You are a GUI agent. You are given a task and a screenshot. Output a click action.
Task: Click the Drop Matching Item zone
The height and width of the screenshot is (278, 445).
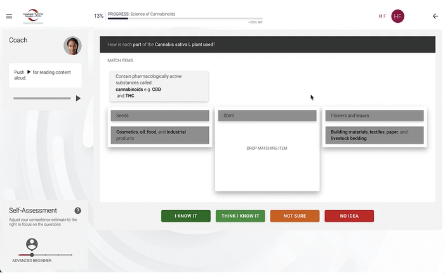pyautogui.click(x=267, y=148)
